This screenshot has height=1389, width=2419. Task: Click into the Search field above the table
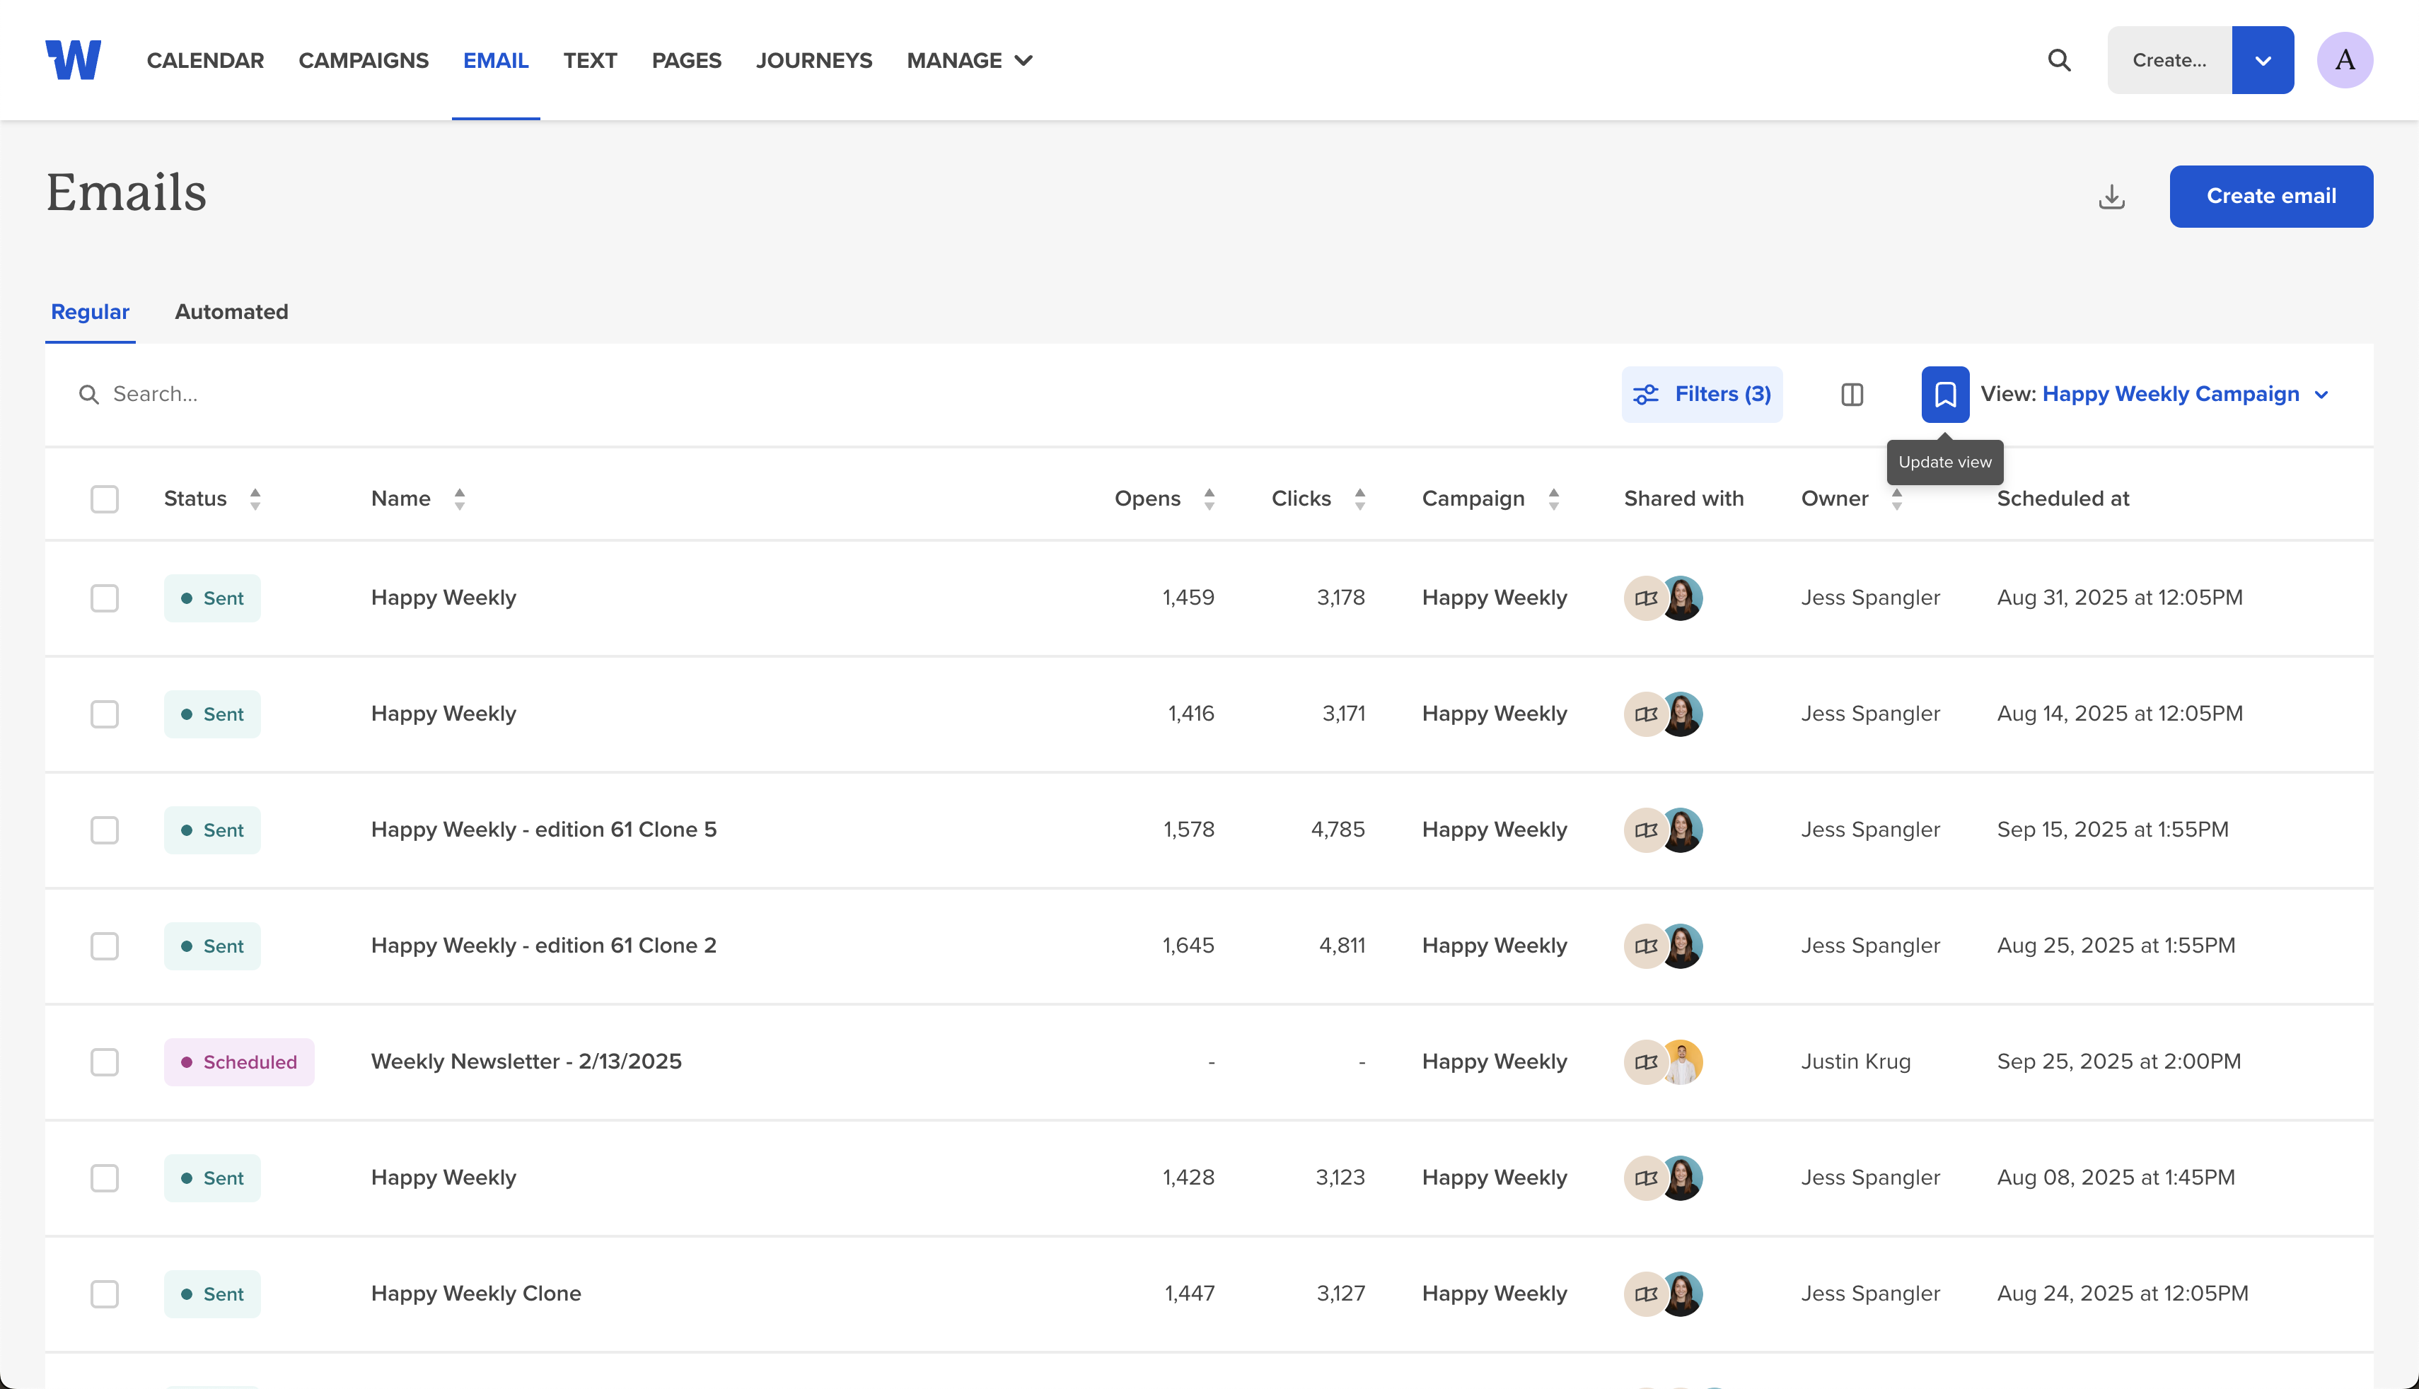coord(381,394)
